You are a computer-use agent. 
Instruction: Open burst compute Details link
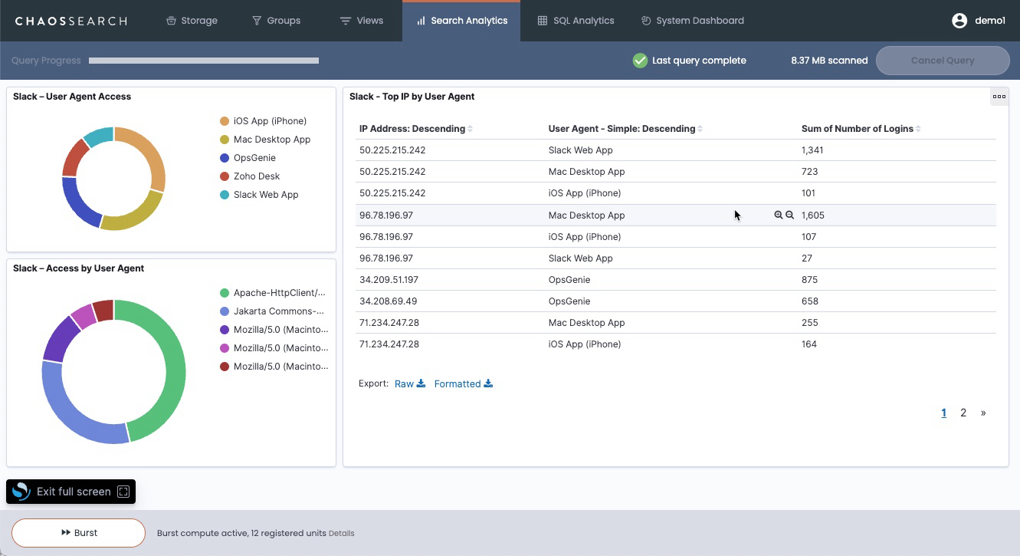click(x=343, y=533)
